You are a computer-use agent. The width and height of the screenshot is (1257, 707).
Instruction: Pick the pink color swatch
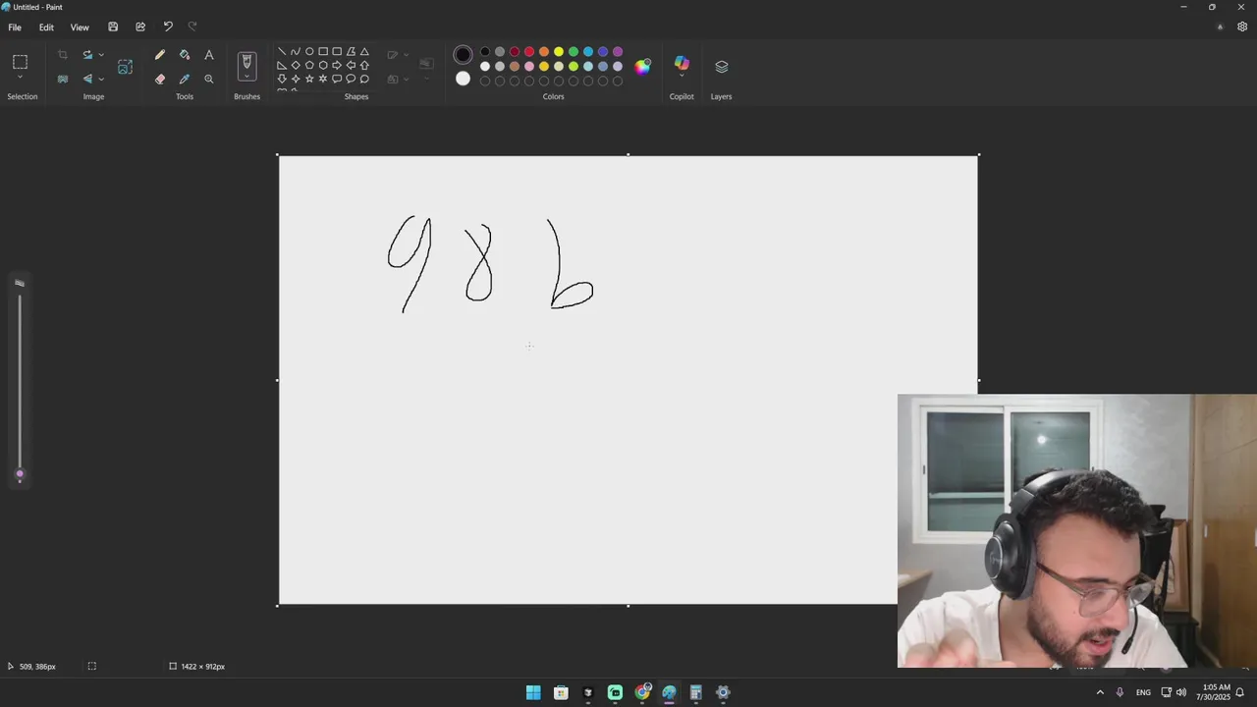[x=529, y=67]
